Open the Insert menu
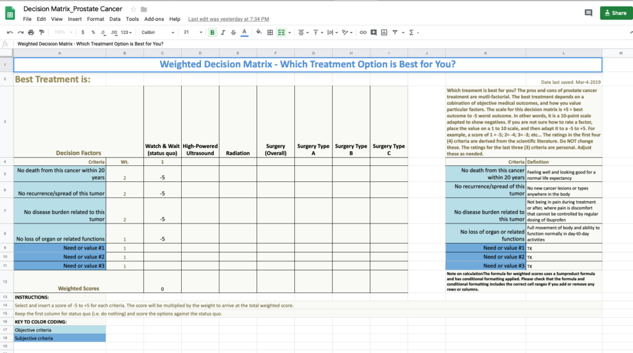Viewport: 633px width, 353px height. [75, 19]
